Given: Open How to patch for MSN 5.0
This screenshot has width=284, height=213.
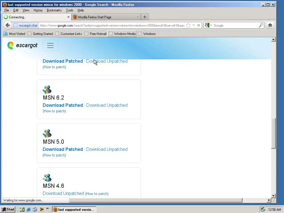Looking at the screenshot, I should (54, 155).
